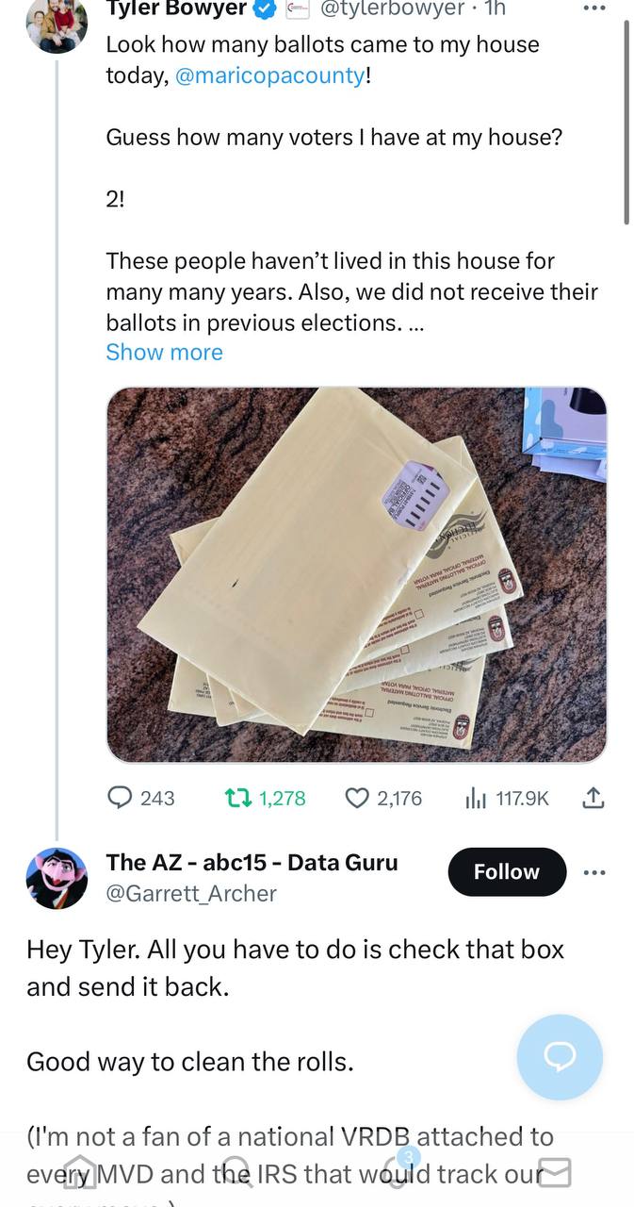Go to Home tab in bottom bar
This screenshot has width=634, height=1207.
pos(80,1172)
